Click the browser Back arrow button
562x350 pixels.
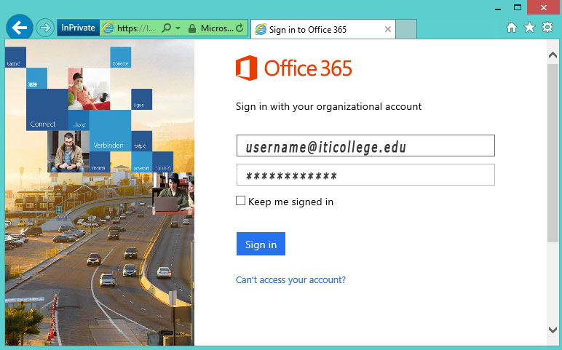(19, 28)
